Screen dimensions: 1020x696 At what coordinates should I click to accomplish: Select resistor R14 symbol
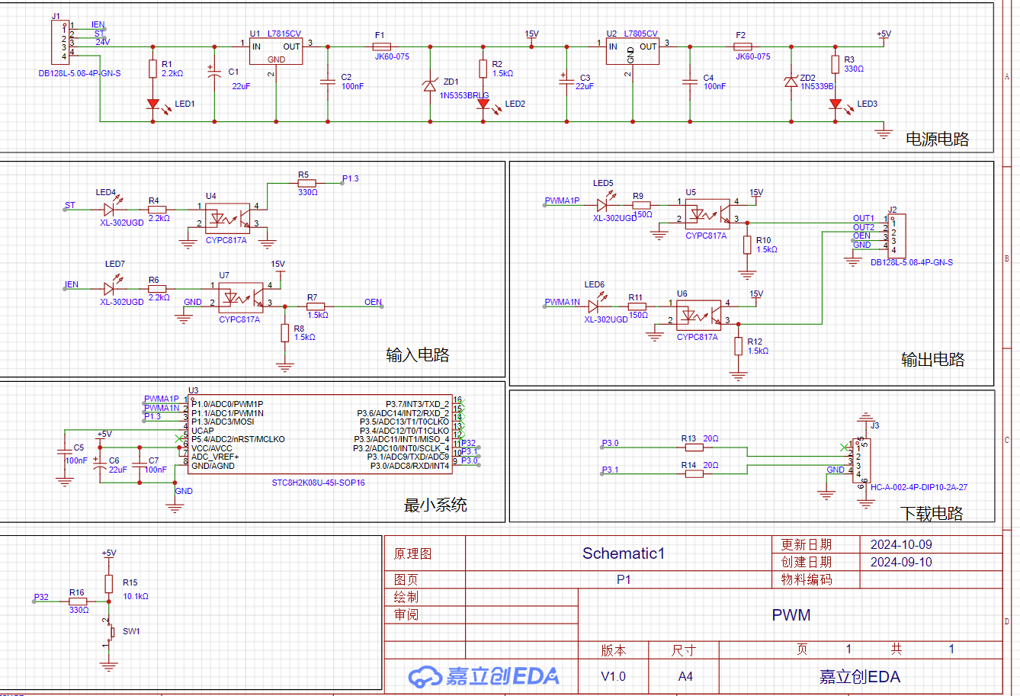tap(694, 473)
